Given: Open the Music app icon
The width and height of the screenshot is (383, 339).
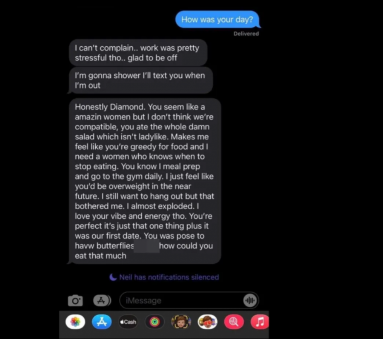Looking at the screenshot, I should pyautogui.click(x=260, y=322).
